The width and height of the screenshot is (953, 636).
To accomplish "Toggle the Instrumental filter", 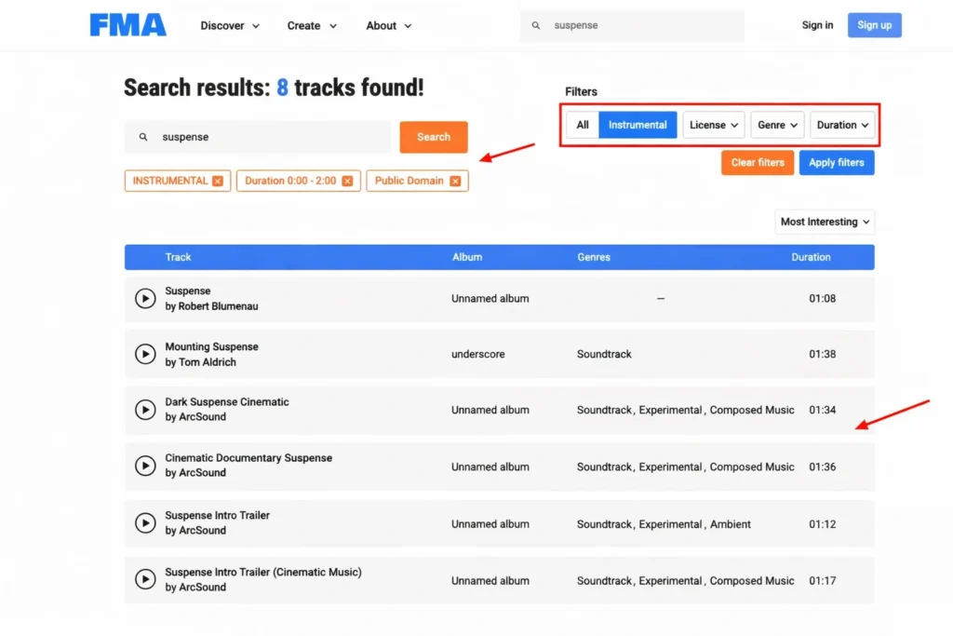I will pos(638,125).
